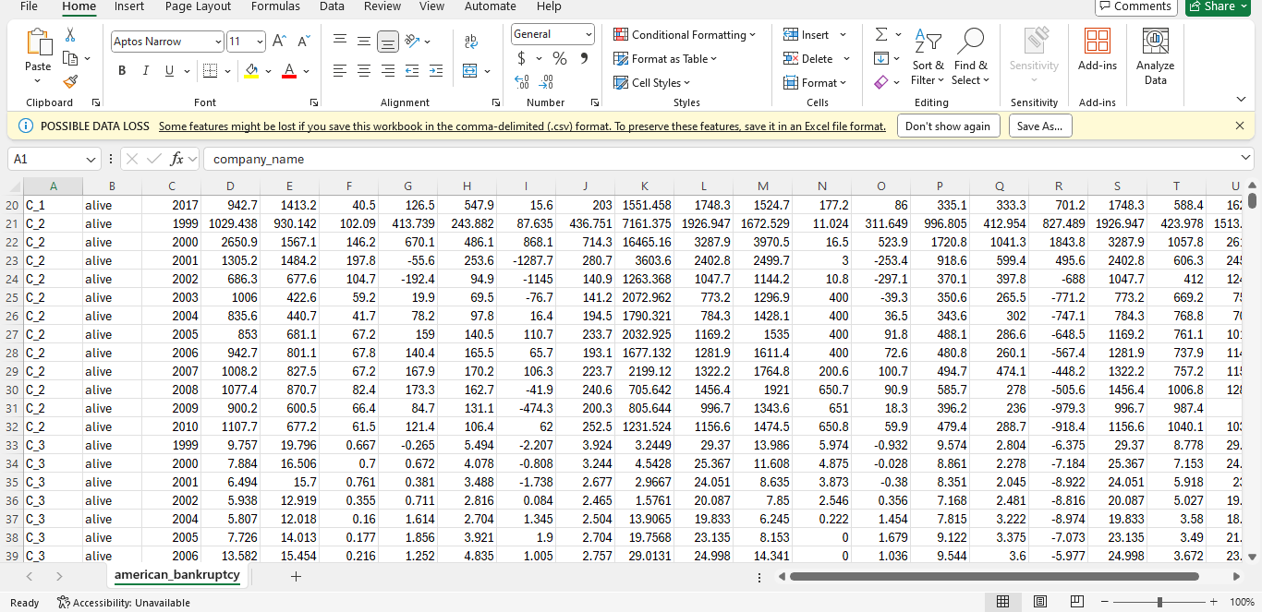Toggle Align Left horizontal alignment
This screenshot has width=1262, height=612.
(340, 71)
